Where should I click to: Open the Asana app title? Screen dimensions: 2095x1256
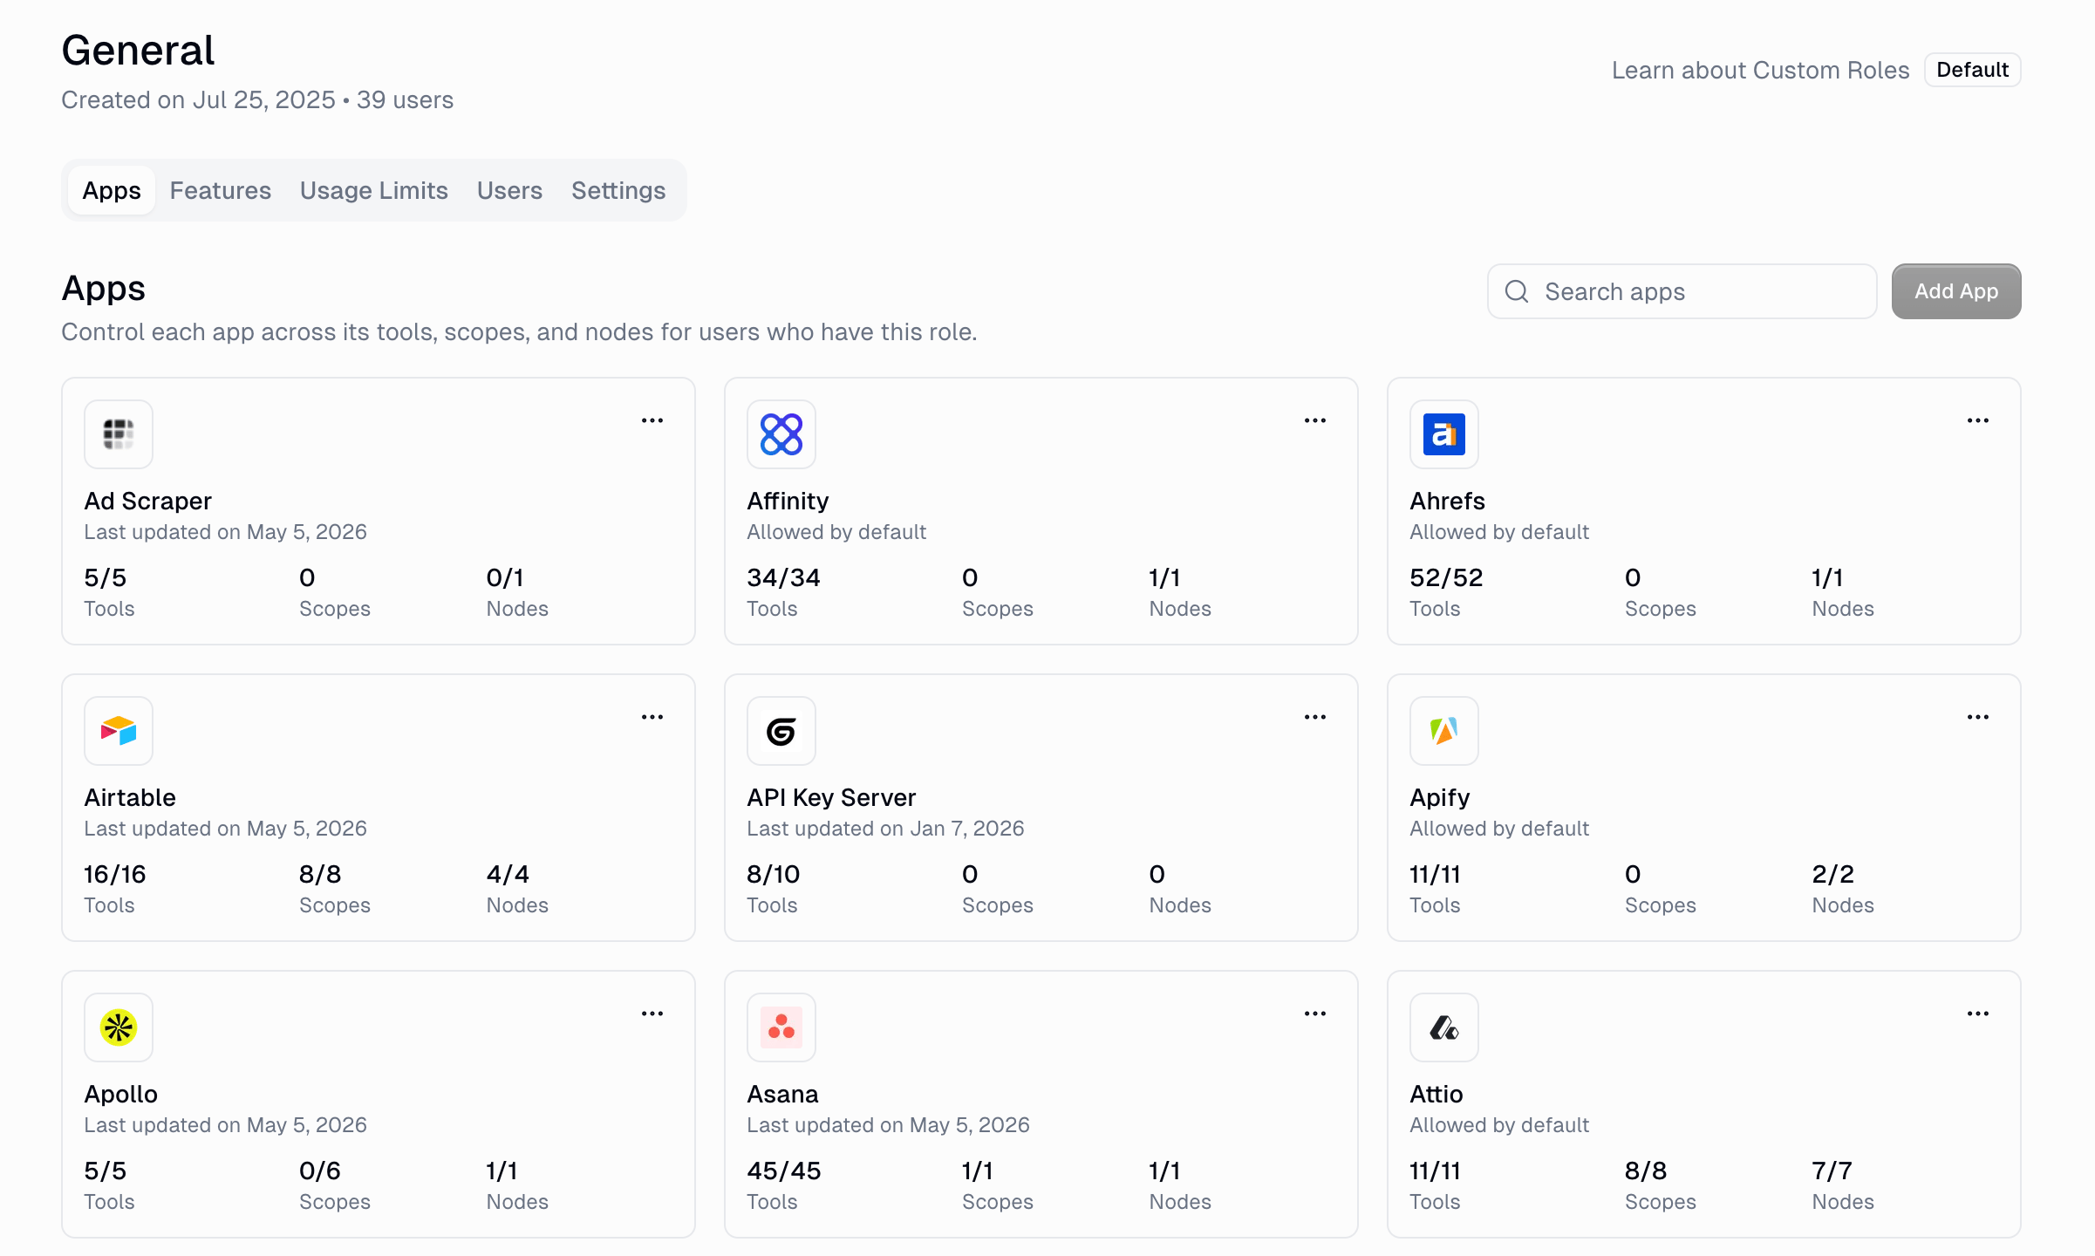[x=782, y=1094]
